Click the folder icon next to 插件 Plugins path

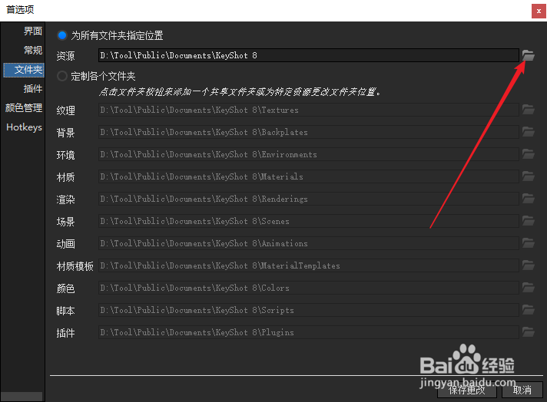coord(528,332)
